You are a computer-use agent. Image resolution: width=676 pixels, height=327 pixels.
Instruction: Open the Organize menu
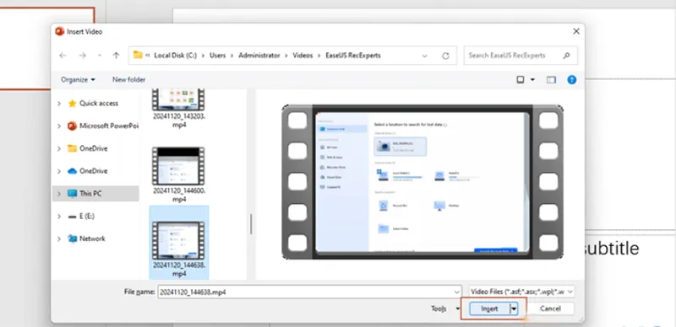tap(78, 79)
